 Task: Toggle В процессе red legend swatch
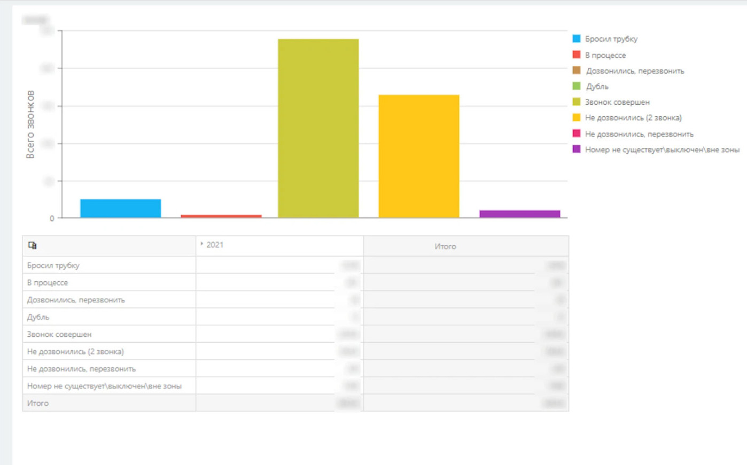point(576,54)
